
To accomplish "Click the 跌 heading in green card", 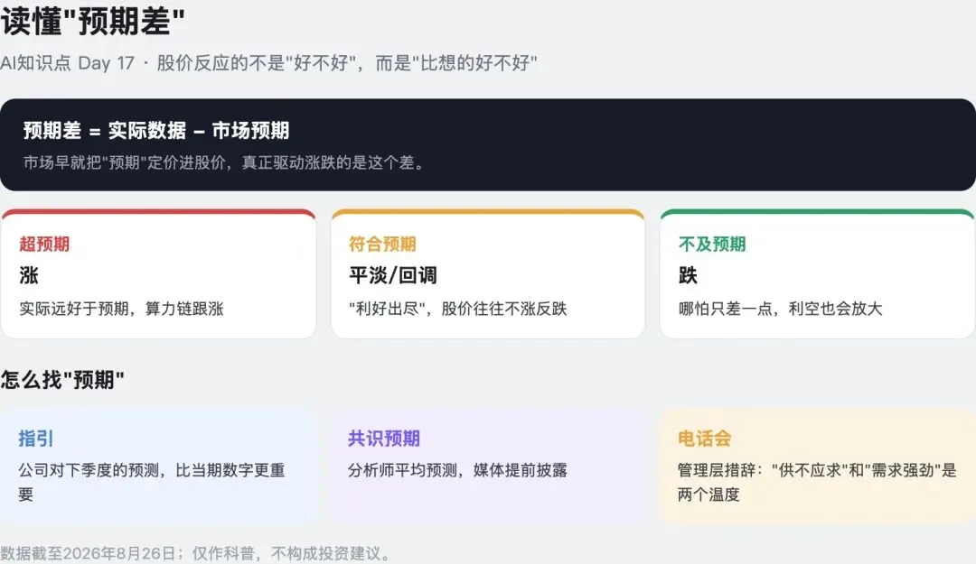I will coord(688,275).
